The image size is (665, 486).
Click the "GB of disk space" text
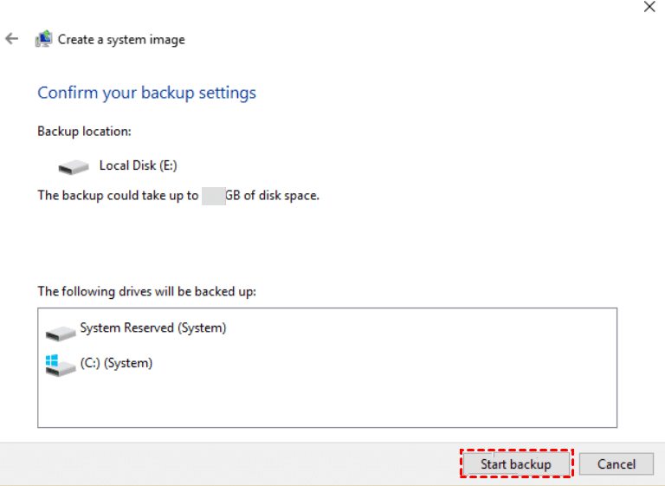(x=272, y=196)
